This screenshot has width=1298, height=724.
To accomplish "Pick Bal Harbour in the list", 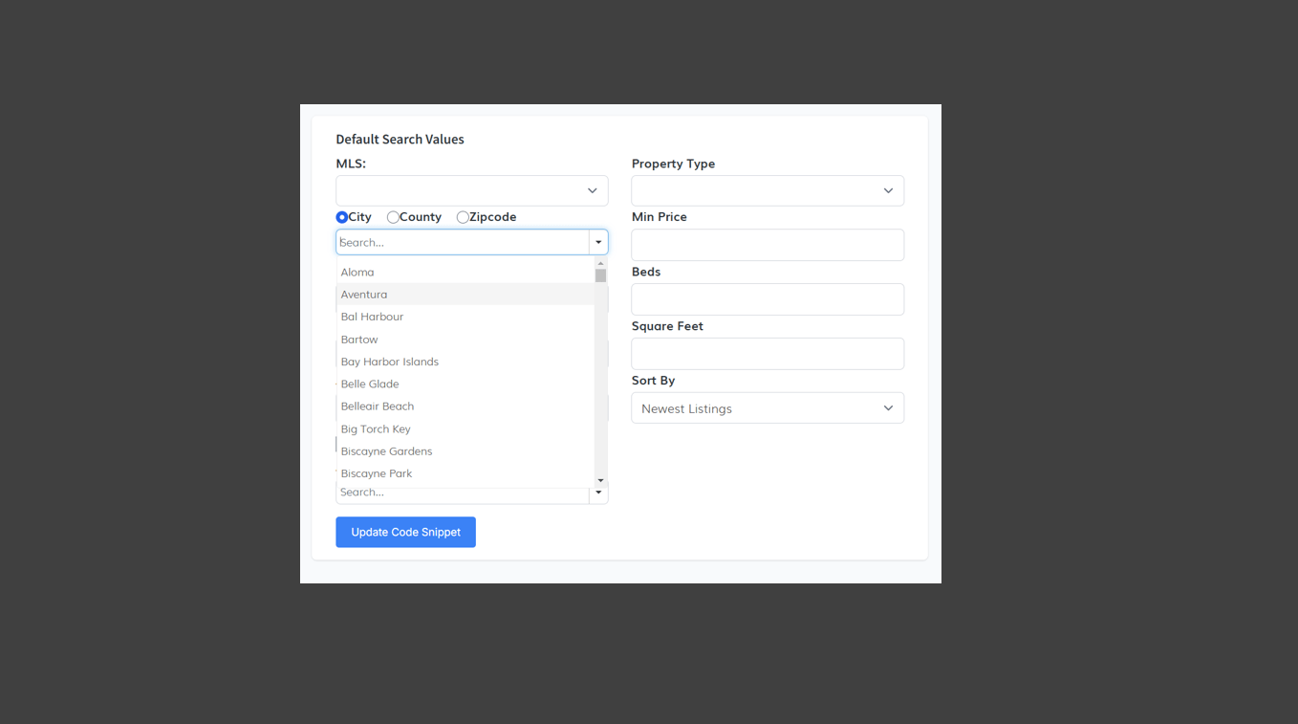I will tap(372, 317).
